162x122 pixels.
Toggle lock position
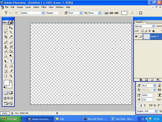coord(150,31)
